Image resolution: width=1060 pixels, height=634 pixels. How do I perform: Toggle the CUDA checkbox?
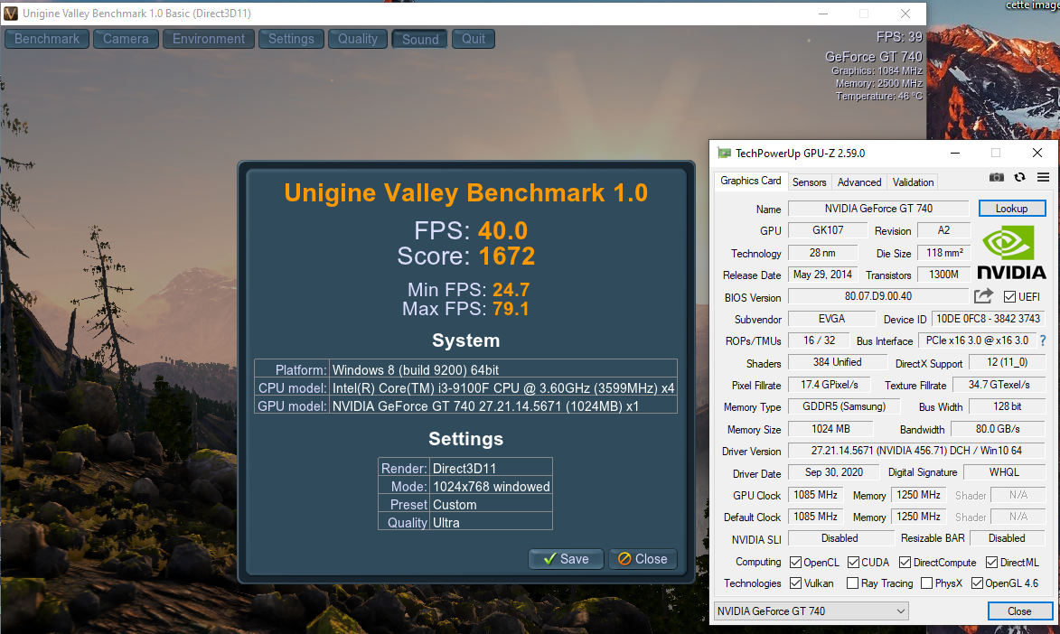[x=853, y=563]
